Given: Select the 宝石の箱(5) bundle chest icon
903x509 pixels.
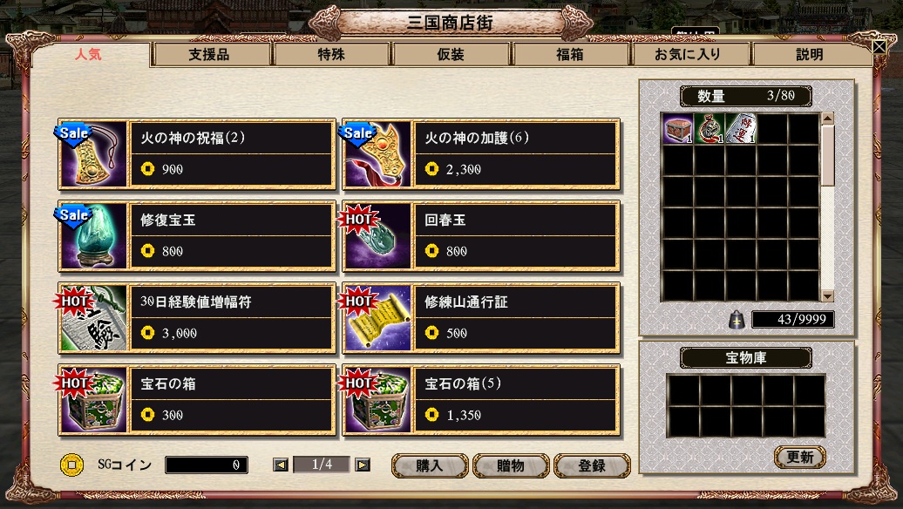Looking at the screenshot, I should pyautogui.click(x=377, y=399).
